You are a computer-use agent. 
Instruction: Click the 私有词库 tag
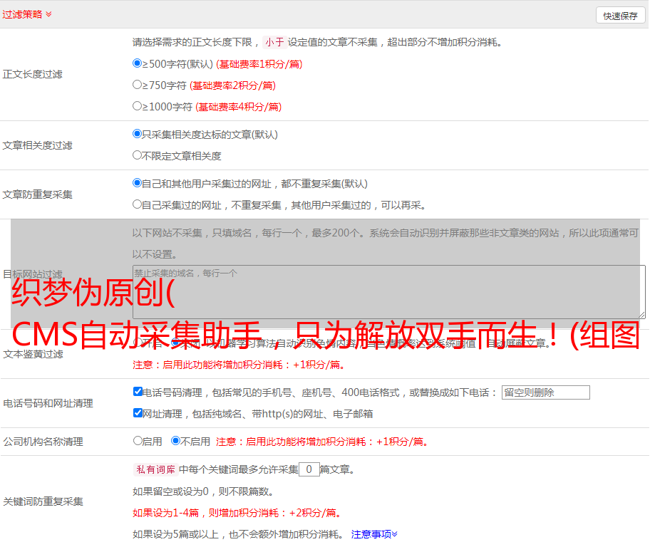coord(156,469)
